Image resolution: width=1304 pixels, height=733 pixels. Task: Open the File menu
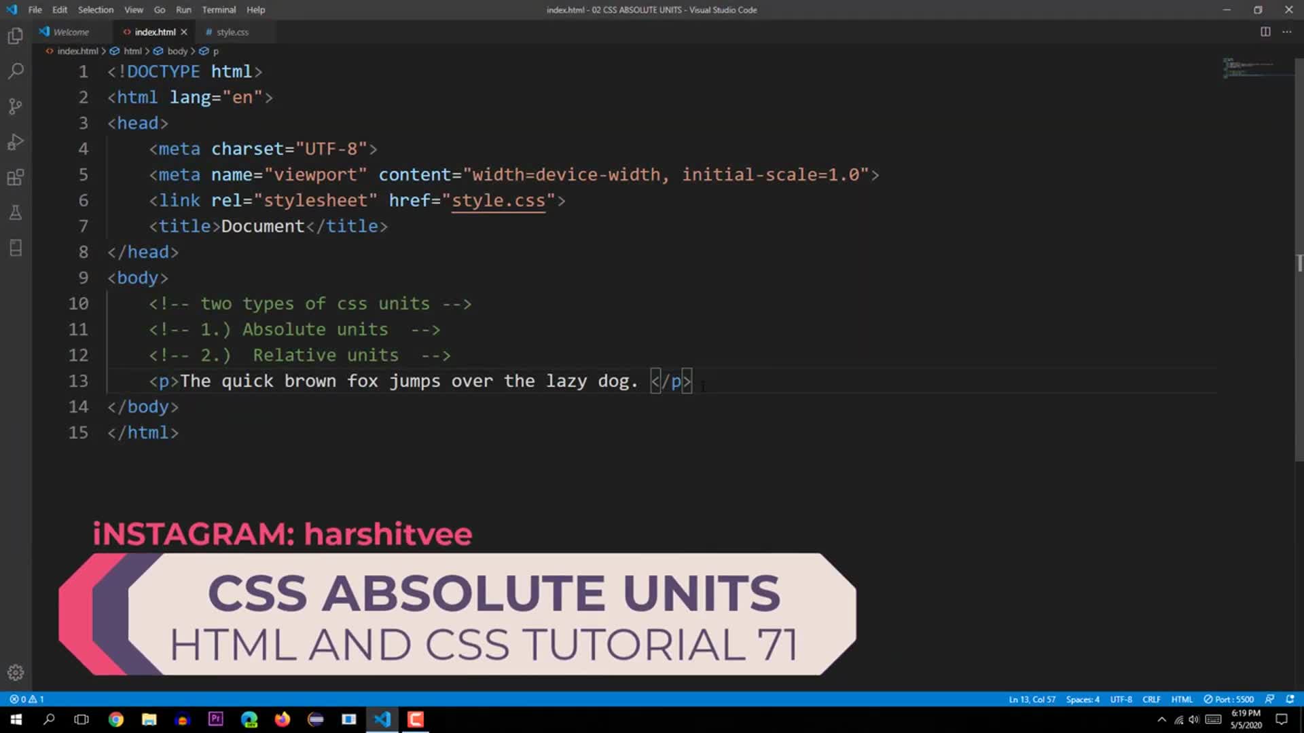coord(35,10)
